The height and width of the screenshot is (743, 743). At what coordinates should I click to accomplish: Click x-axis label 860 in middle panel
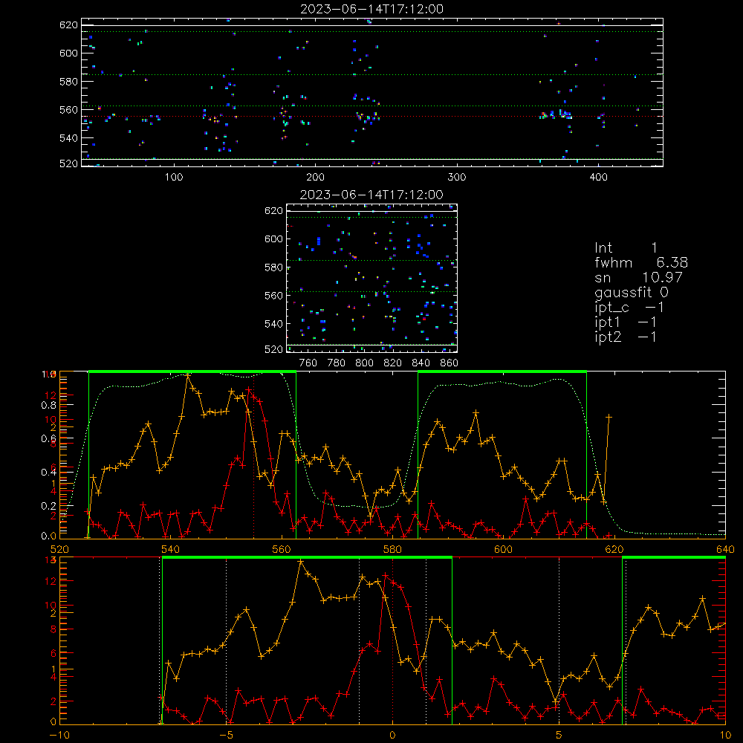[449, 363]
